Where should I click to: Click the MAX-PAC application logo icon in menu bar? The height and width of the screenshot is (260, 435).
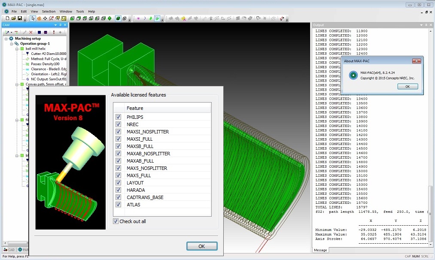pyautogui.click(x=6, y=11)
